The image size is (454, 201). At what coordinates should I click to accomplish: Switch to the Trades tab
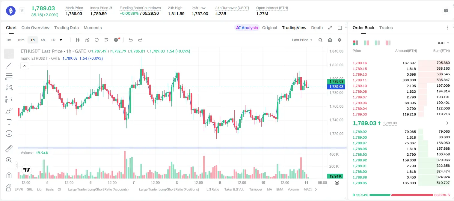coord(386,28)
